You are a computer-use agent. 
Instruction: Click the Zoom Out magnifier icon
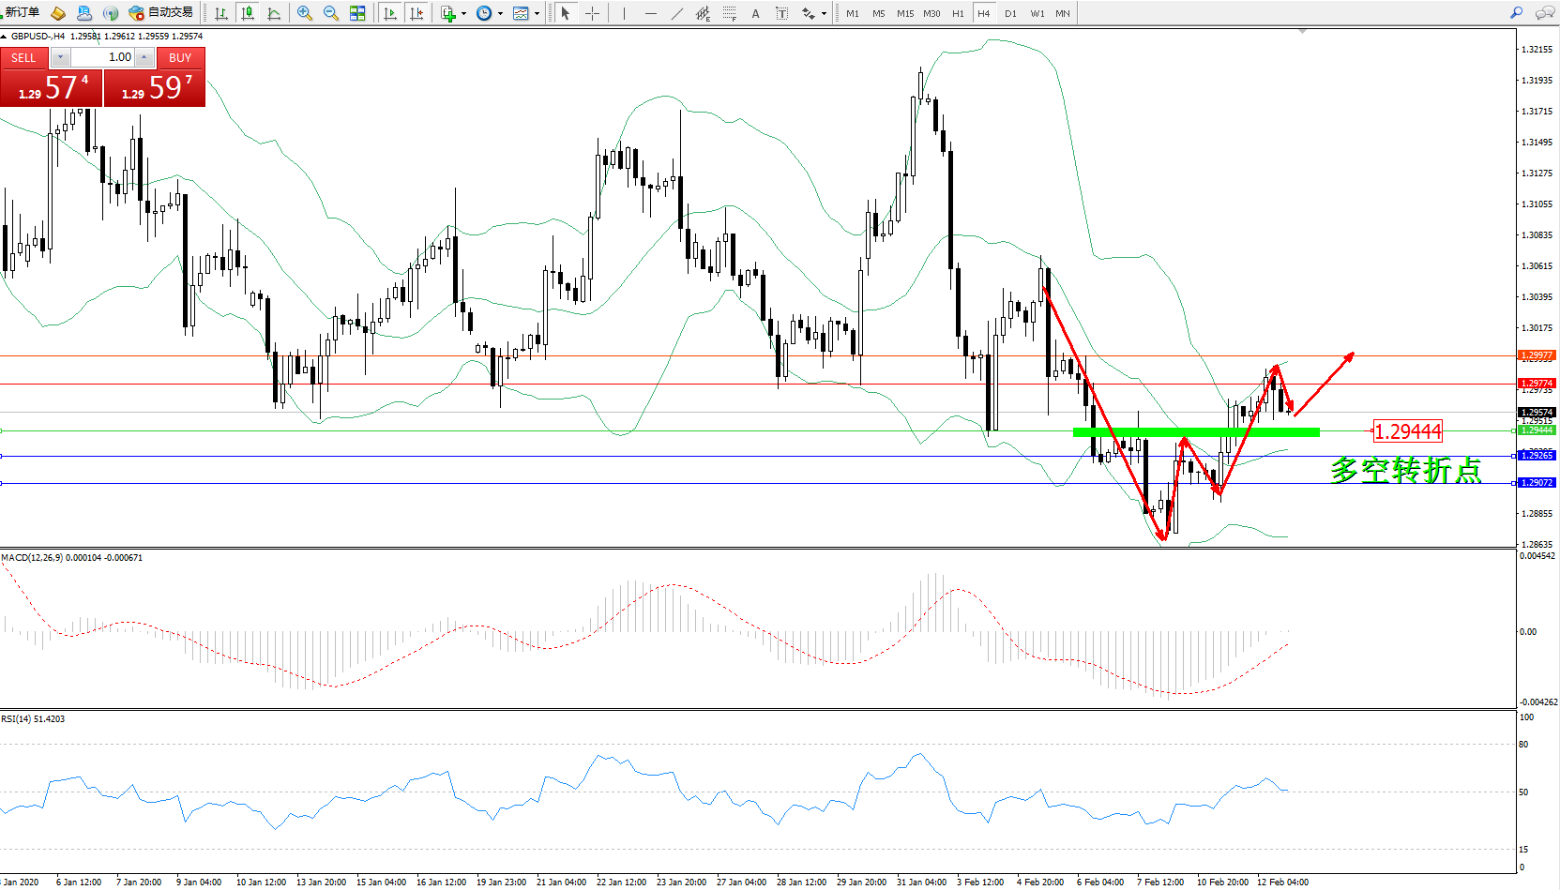331,13
